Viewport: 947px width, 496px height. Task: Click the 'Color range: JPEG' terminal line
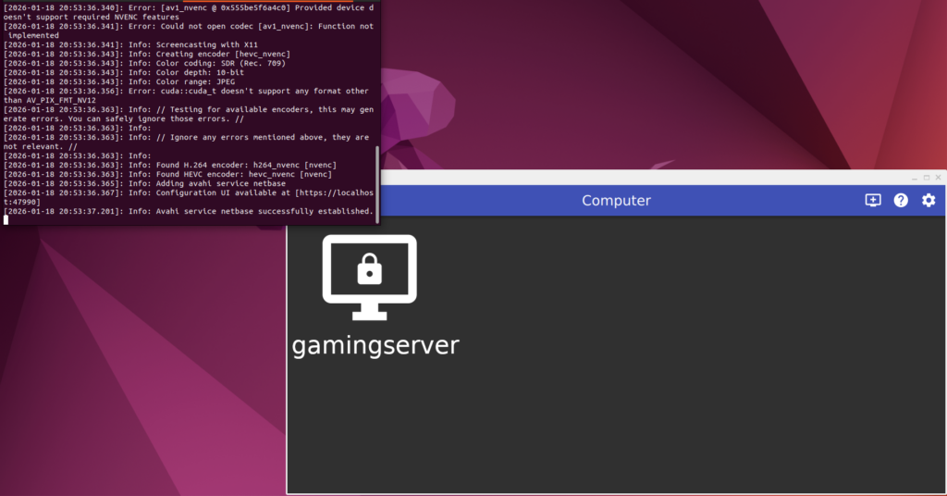tap(119, 81)
